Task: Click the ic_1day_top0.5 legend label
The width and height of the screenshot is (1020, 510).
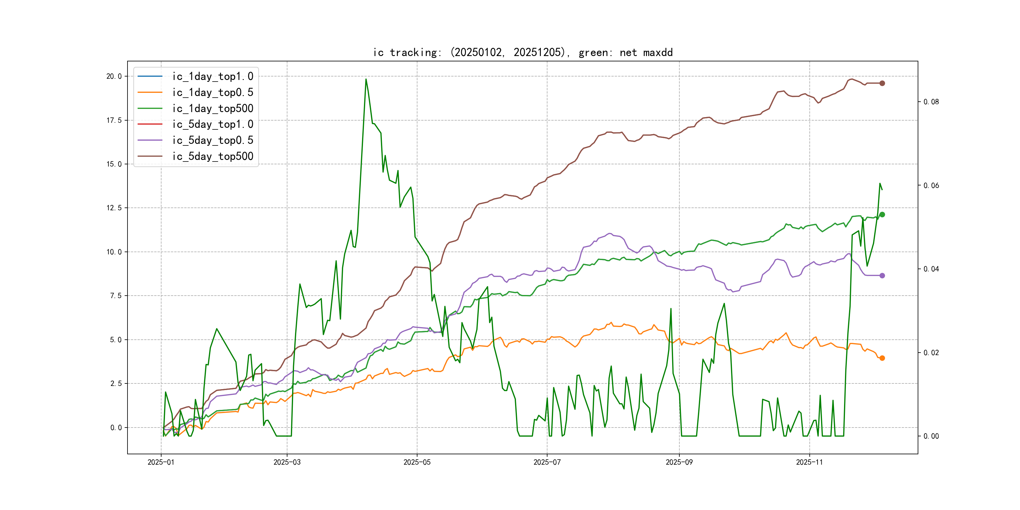Action: pos(212,92)
